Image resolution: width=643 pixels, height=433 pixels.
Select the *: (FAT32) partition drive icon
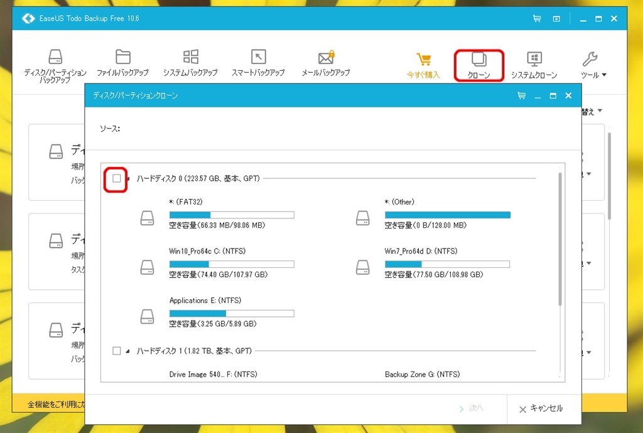click(x=147, y=218)
